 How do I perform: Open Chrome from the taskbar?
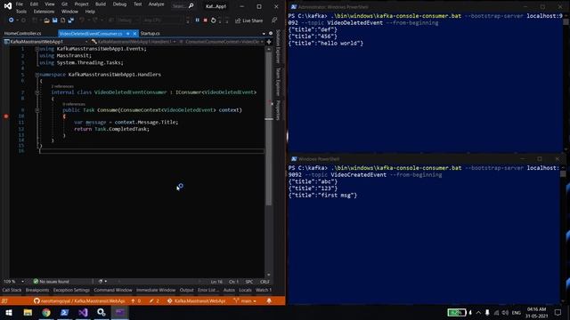pyautogui.click(x=46, y=312)
